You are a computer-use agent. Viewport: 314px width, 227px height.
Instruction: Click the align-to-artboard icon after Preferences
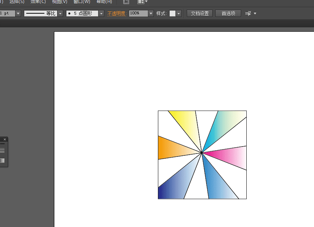pyautogui.click(x=248, y=14)
